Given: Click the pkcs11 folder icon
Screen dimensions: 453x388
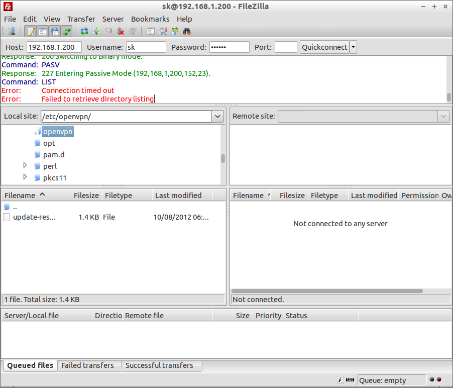Looking at the screenshot, I should point(37,178).
